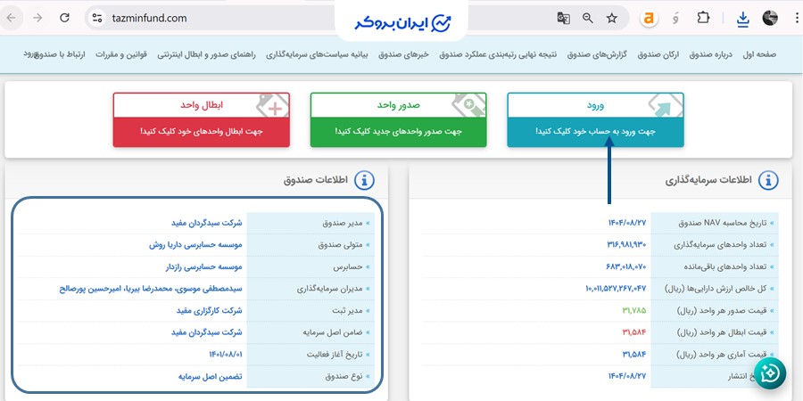Click the 'اطلاعات سرمایه‌گذاری' panel heading
Screen dimensions: 803x401
coord(708,180)
